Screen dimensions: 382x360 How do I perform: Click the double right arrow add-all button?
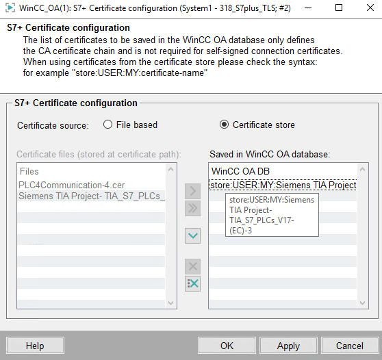coord(192,209)
